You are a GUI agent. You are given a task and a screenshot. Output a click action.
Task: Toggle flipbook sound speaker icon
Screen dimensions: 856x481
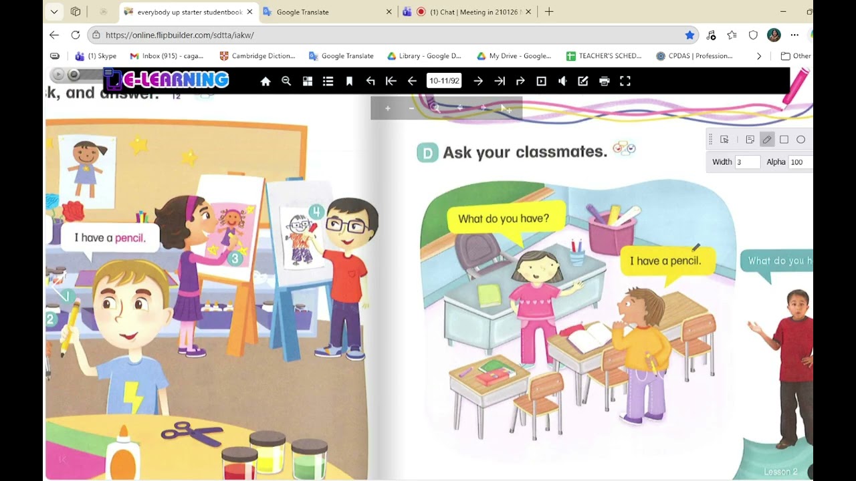pyautogui.click(x=562, y=81)
